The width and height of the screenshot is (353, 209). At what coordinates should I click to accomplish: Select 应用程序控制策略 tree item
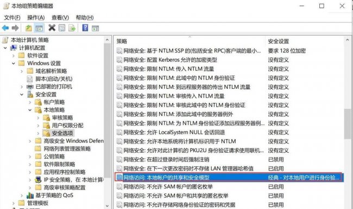pyautogui.click(x=65, y=172)
